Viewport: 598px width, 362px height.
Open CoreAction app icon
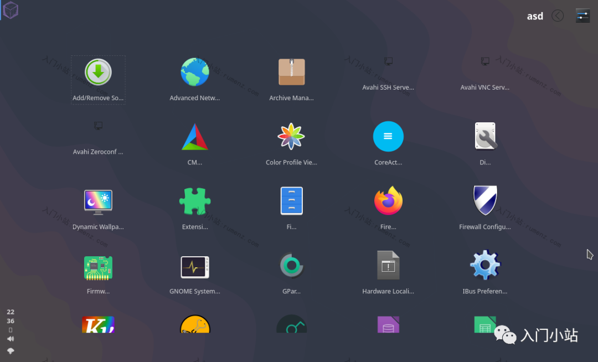[x=388, y=136]
